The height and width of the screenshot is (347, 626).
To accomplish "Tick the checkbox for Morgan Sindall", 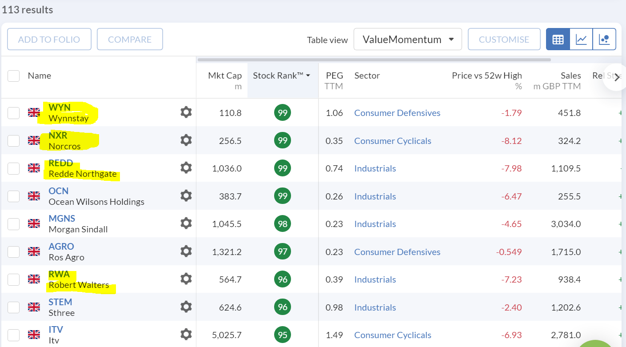I will 13,224.
